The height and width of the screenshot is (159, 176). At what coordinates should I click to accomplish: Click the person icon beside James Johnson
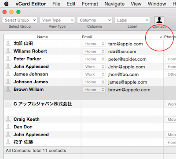[x=8, y=74]
